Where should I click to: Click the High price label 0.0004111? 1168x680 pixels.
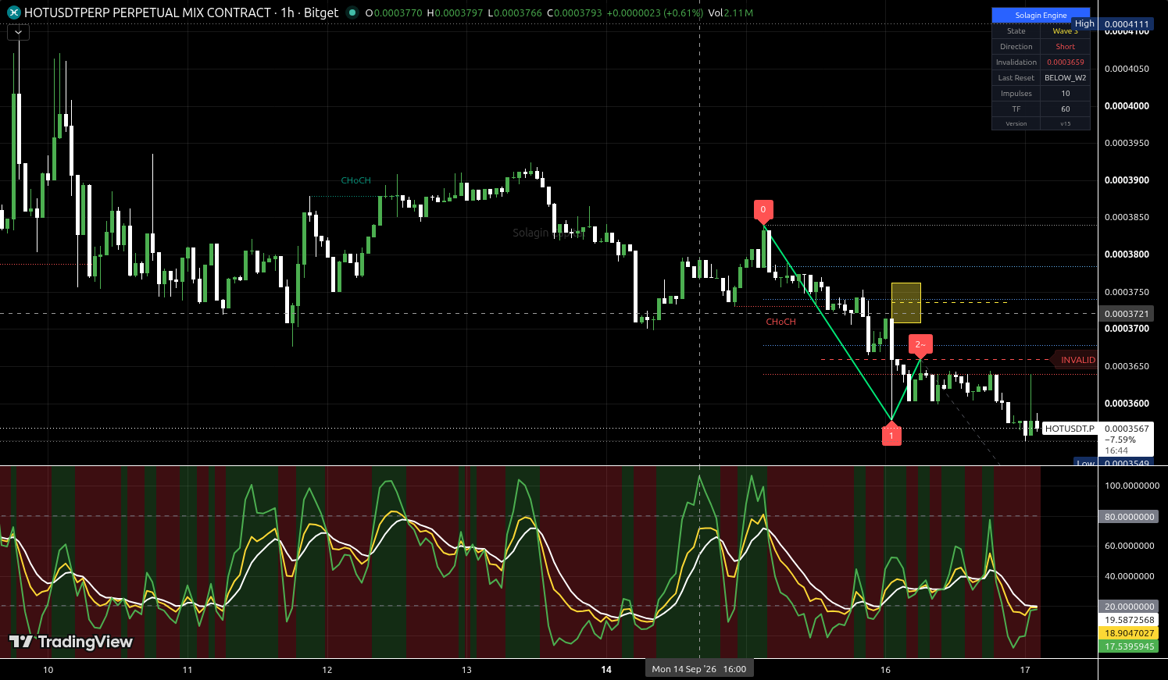click(1126, 24)
